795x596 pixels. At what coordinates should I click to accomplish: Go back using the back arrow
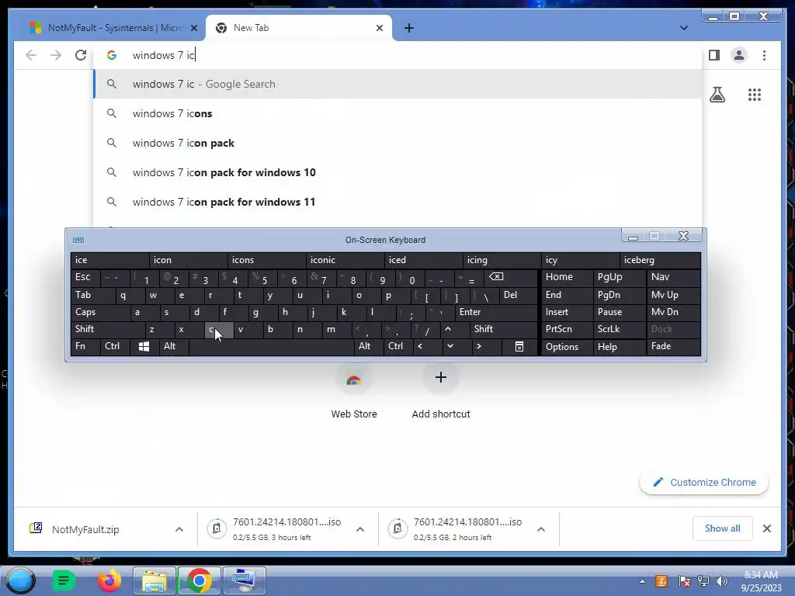(x=31, y=55)
